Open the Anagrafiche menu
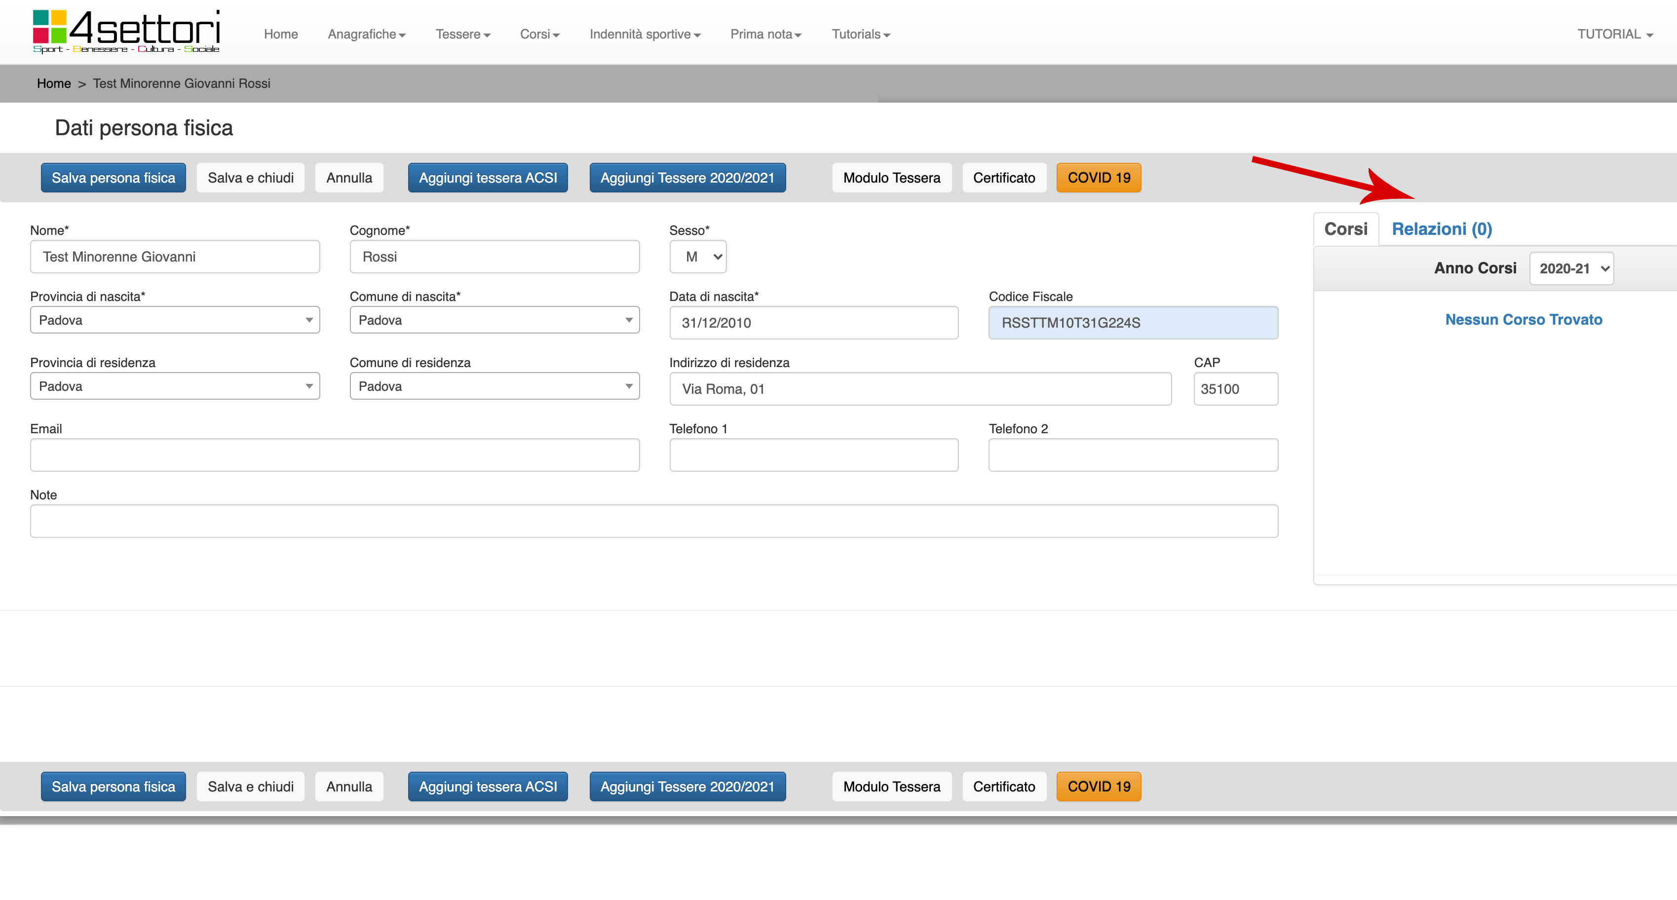 (x=366, y=35)
